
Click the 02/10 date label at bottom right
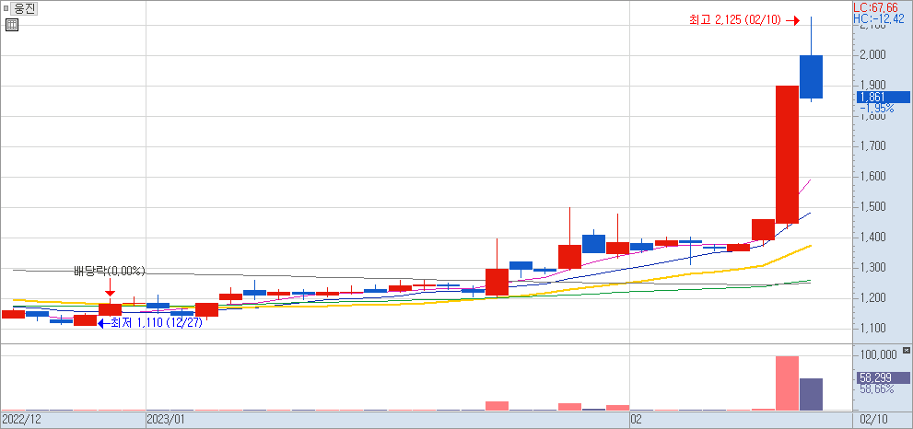tap(873, 419)
